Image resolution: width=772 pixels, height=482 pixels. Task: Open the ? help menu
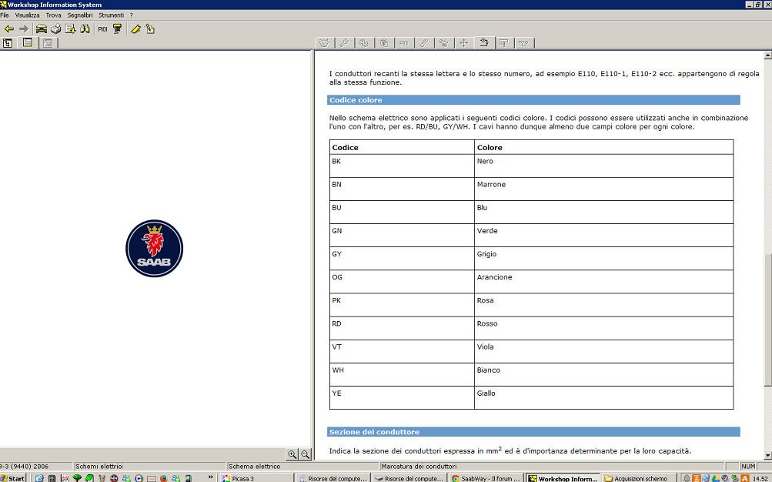(x=132, y=15)
